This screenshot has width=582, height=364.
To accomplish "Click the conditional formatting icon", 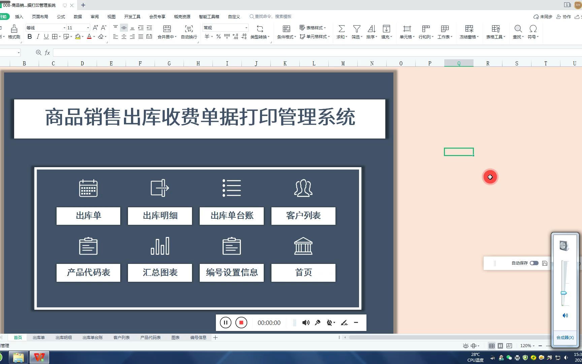I will tap(286, 29).
